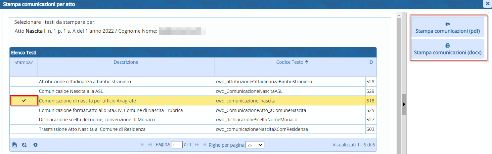Collapse the right panel using splitter arrow
The image size is (492, 154).
click(x=404, y=104)
